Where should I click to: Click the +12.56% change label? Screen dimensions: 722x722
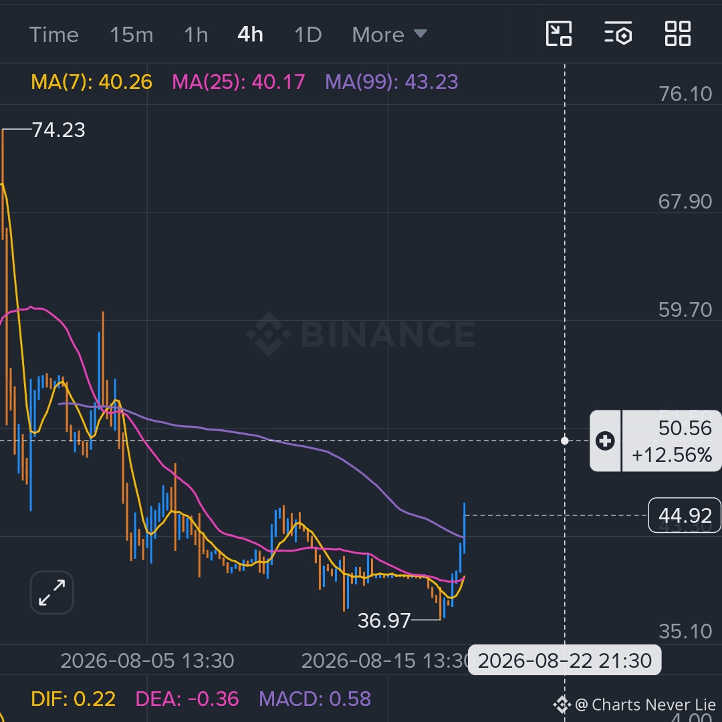pos(672,455)
